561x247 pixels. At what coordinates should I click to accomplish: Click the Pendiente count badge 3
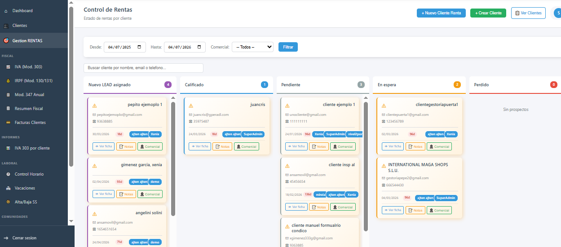361,84
